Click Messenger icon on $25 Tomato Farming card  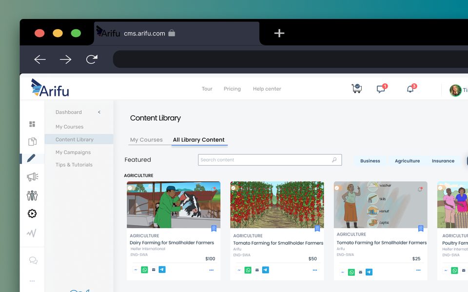pos(343,272)
